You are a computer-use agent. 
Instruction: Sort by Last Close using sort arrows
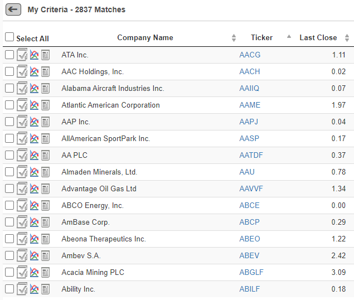click(x=347, y=38)
